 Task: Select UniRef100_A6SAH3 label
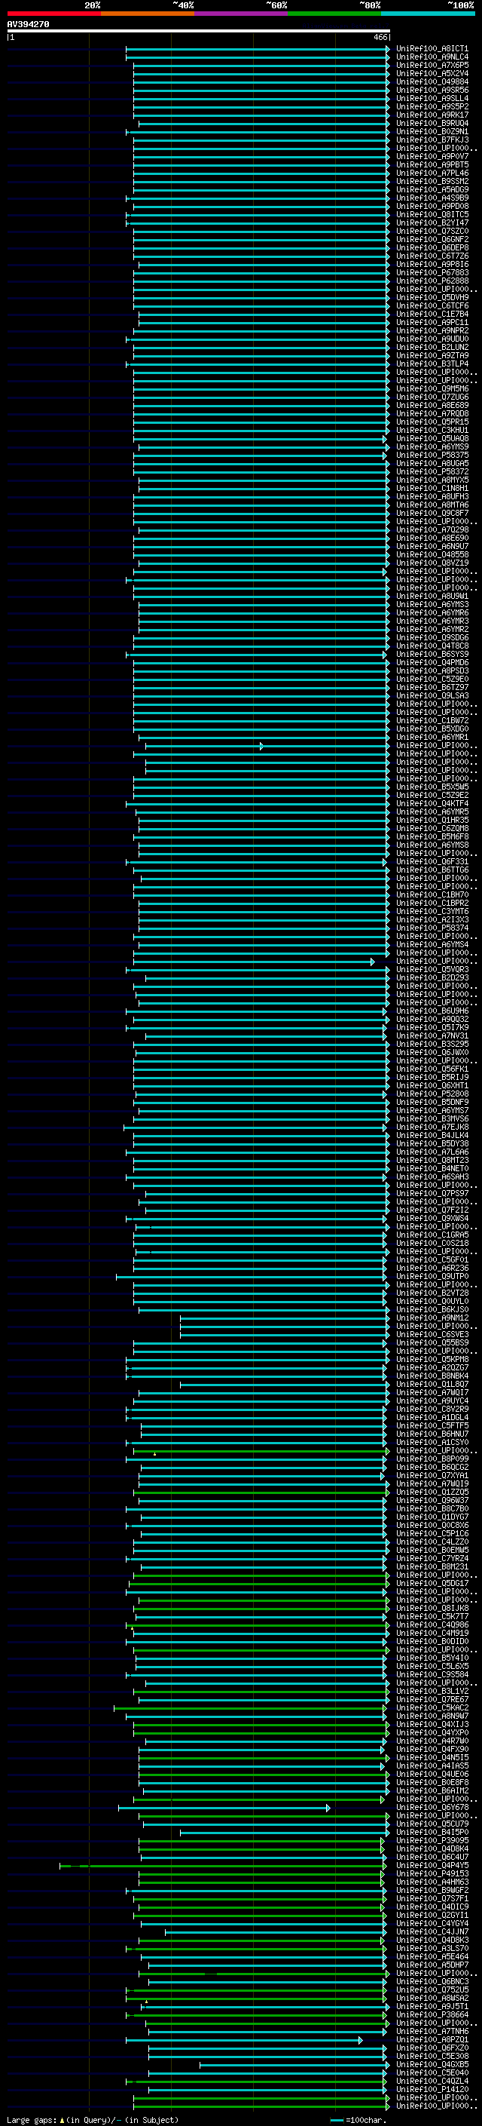pos(432,1176)
